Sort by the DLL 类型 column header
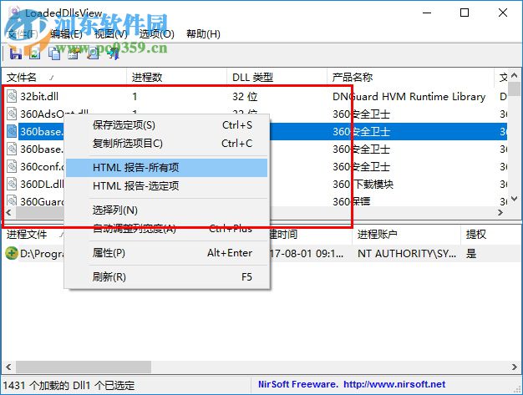Screen dimensions: 523x395 click(x=277, y=78)
